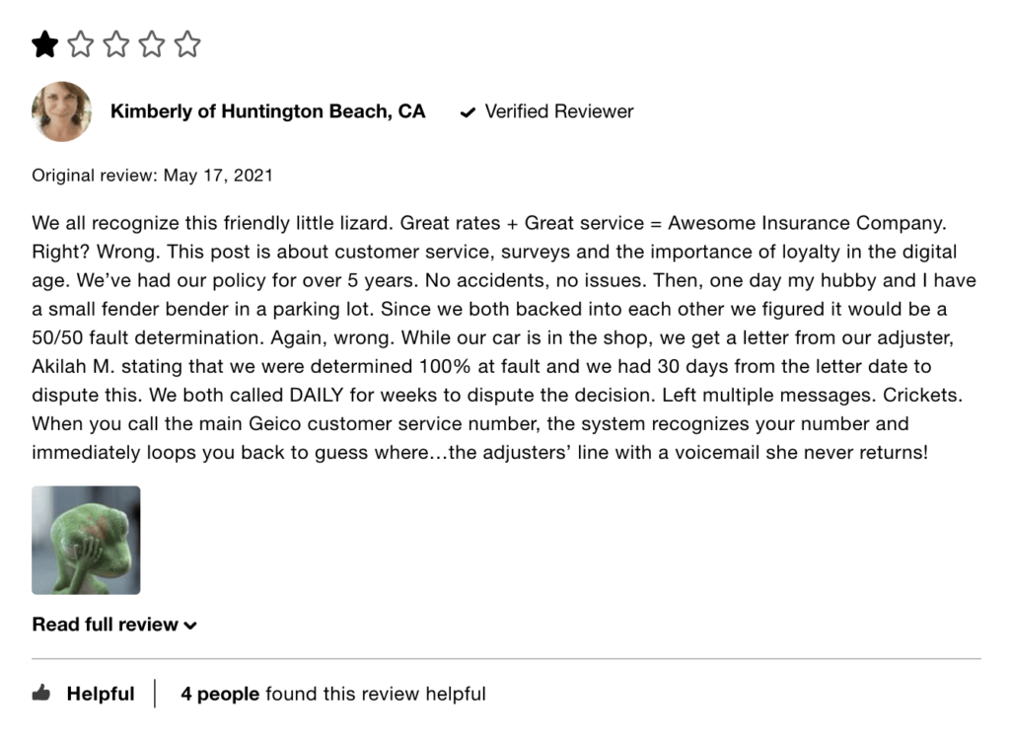The height and width of the screenshot is (738, 1010).
Task: Click reviewer name Kimberly of Huntington Beach
Action: point(267,111)
